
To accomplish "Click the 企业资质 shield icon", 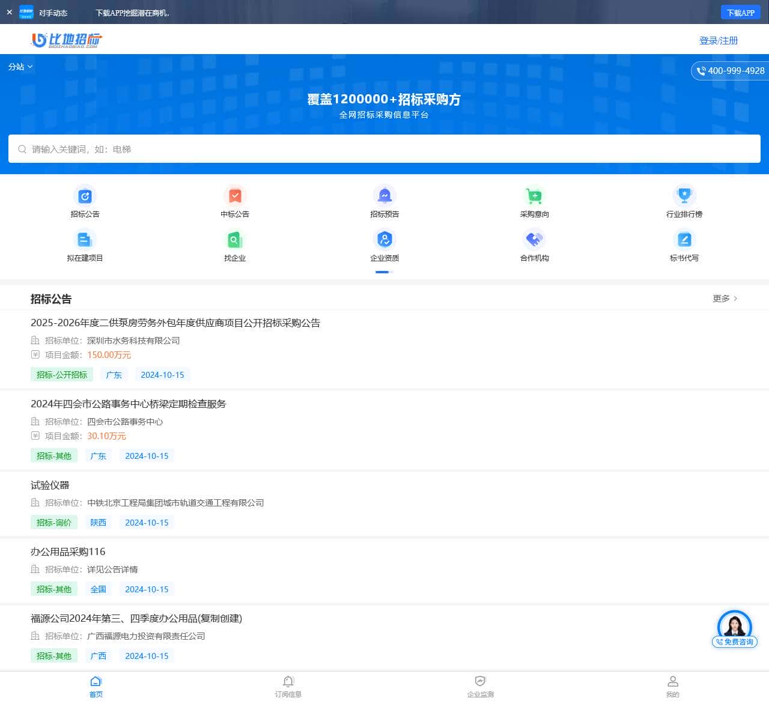I will 384,240.
